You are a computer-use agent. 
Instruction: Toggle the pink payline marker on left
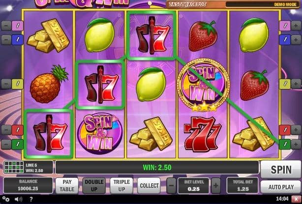(x=17, y=26)
